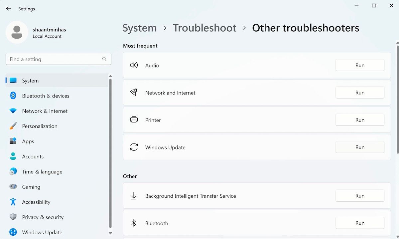This screenshot has height=239, width=399.
Task: Run the Bluetooth troubleshooter
Action: point(360,223)
